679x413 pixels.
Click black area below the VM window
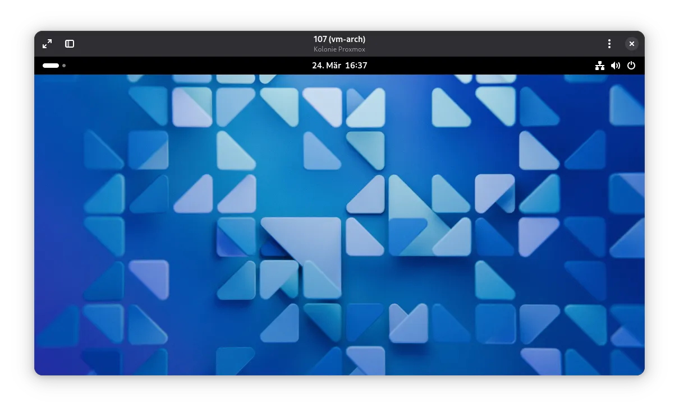339,395
